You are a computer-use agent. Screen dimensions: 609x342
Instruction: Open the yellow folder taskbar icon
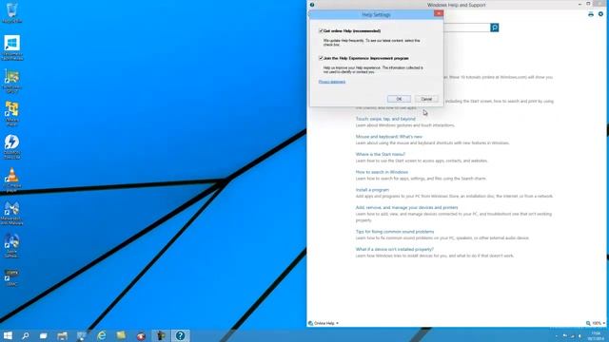121,335
